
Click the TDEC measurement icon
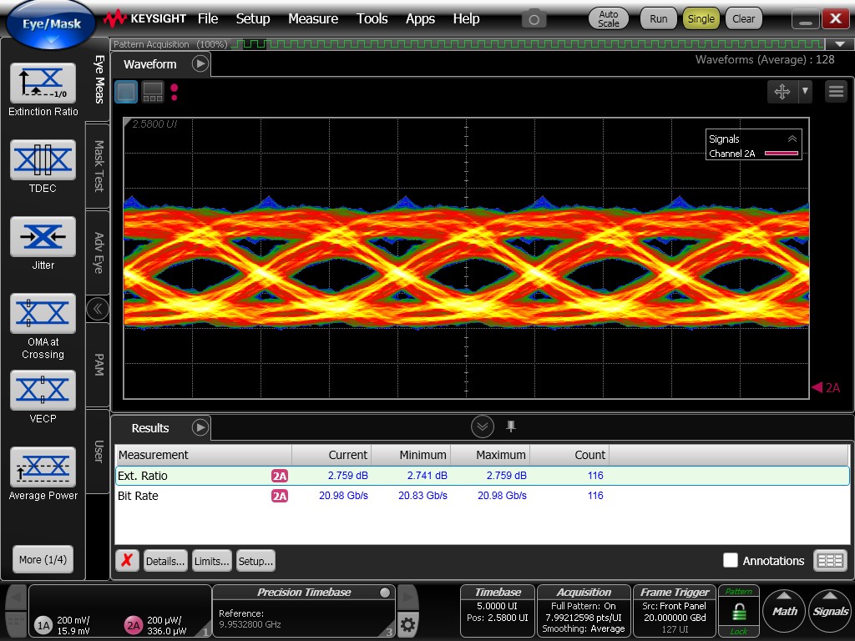43,159
